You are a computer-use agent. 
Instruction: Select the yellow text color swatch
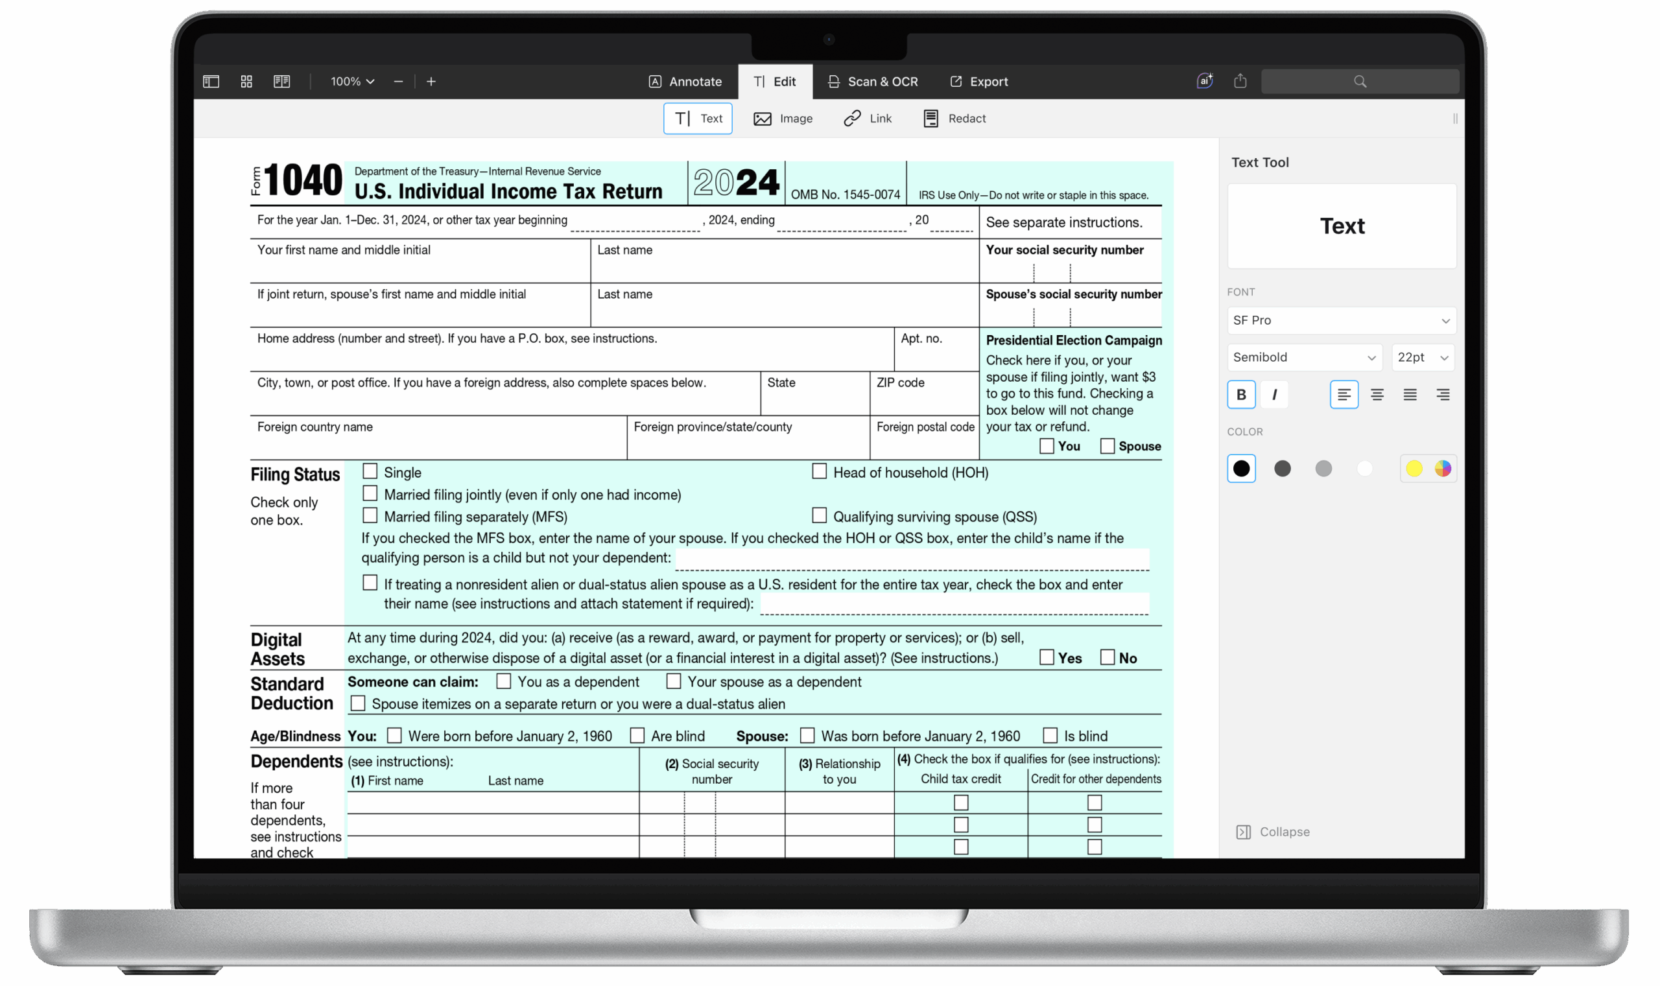click(x=1414, y=469)
